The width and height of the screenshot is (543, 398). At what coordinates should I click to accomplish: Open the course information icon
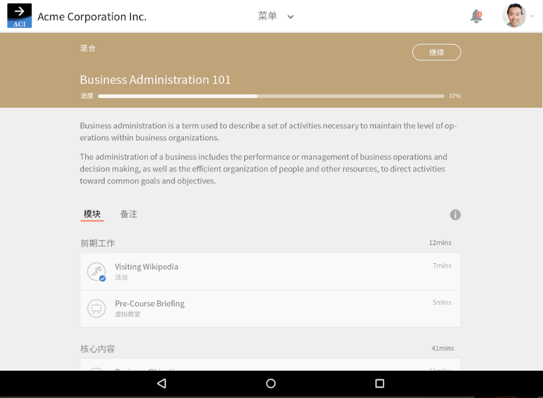(x=455, y=215)
